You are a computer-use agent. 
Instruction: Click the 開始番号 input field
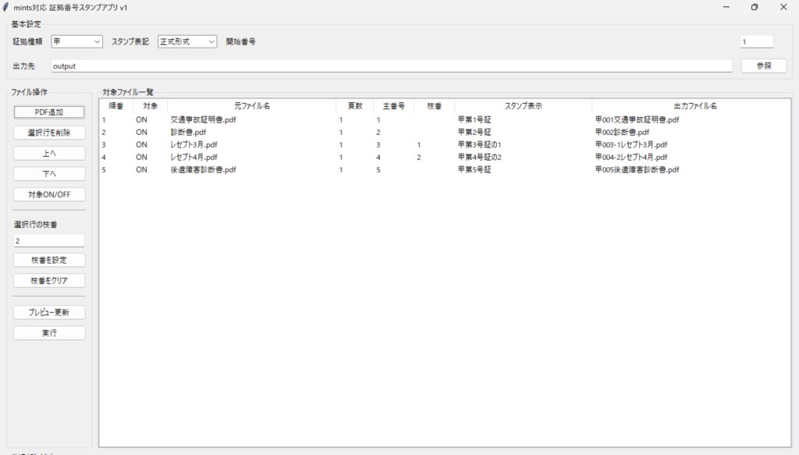(x=756, y=41)
